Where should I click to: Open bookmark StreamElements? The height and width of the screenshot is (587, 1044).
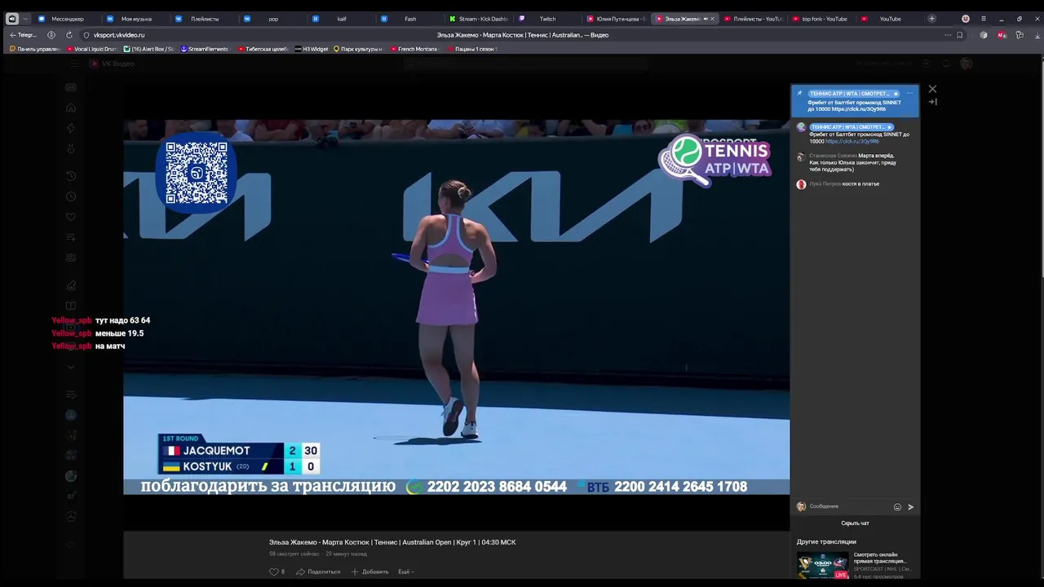click(205, 49)
